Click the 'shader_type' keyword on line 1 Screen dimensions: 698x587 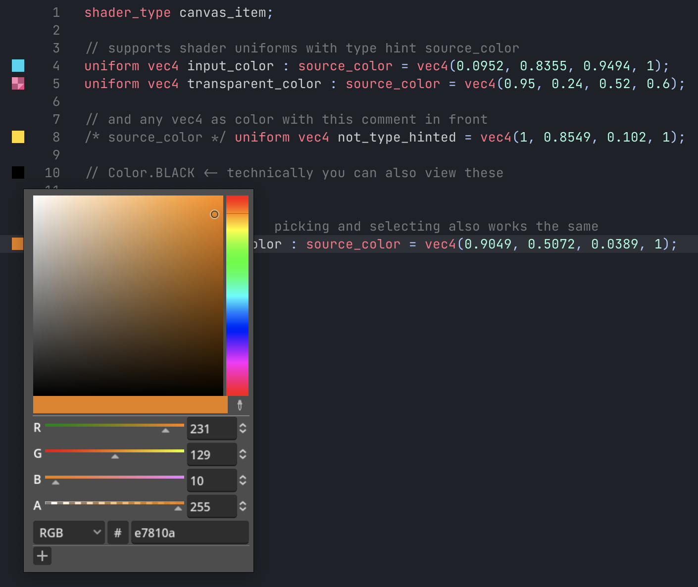[127, 12]
